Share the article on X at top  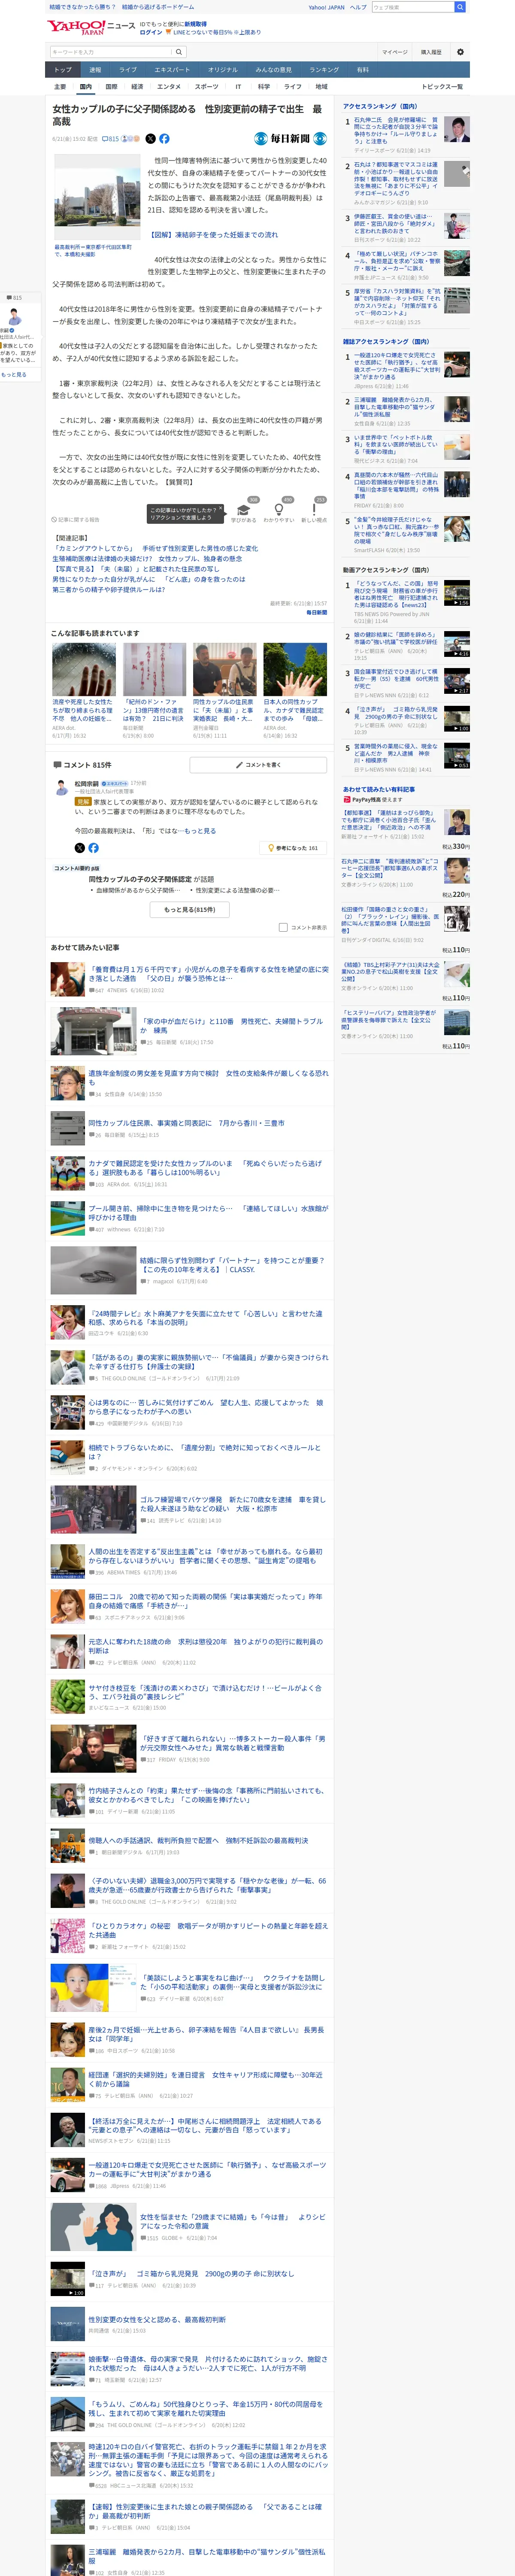point(150,139)
